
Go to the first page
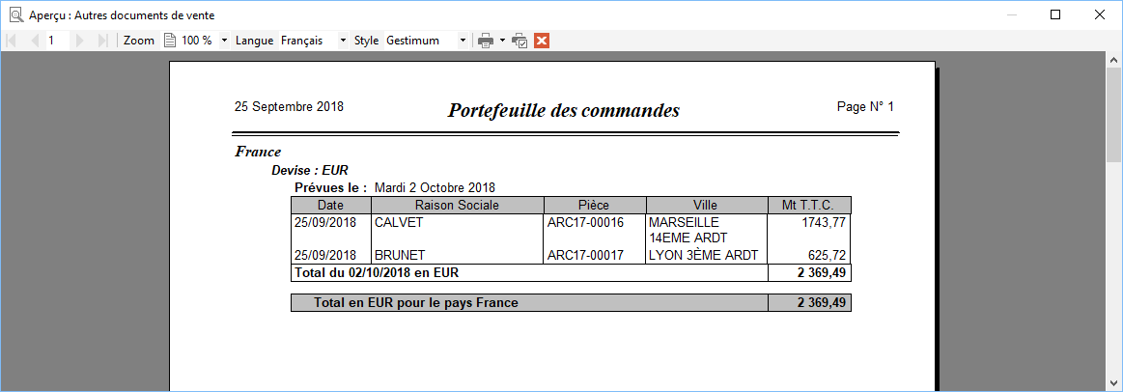(11, 41)
